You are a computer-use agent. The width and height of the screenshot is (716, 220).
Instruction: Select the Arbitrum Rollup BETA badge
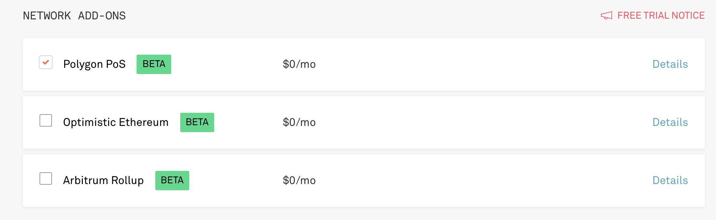point(172,181)
